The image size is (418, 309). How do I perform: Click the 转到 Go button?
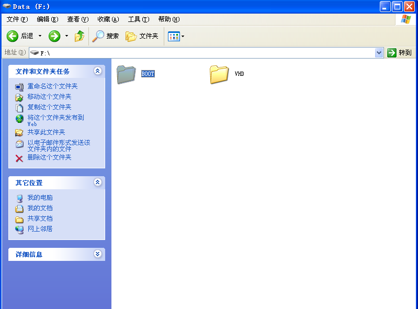coord(399,53)
